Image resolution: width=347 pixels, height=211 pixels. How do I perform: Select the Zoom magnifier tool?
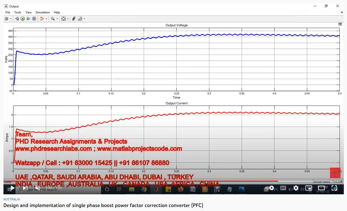tap(53, 19)
